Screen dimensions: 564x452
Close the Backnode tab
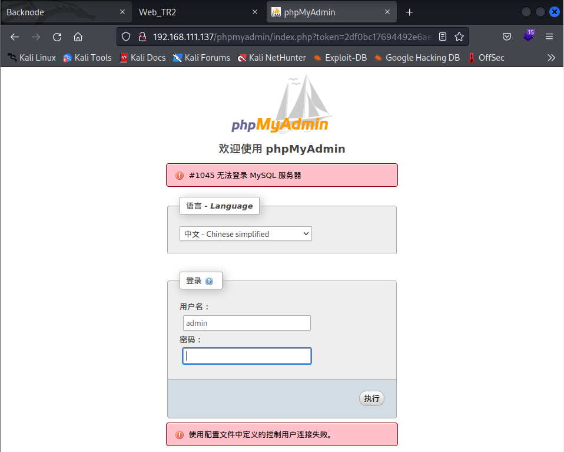pos(122,12)
